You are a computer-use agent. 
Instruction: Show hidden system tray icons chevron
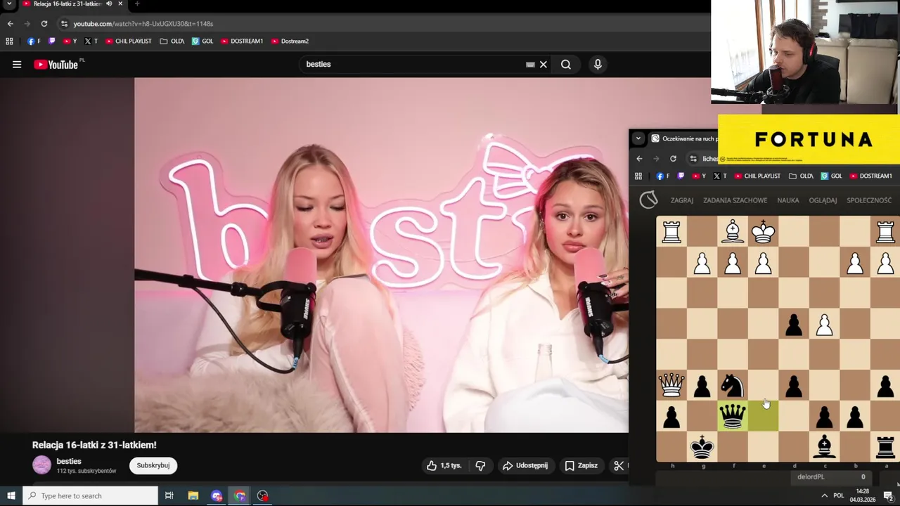click(824, 496)
